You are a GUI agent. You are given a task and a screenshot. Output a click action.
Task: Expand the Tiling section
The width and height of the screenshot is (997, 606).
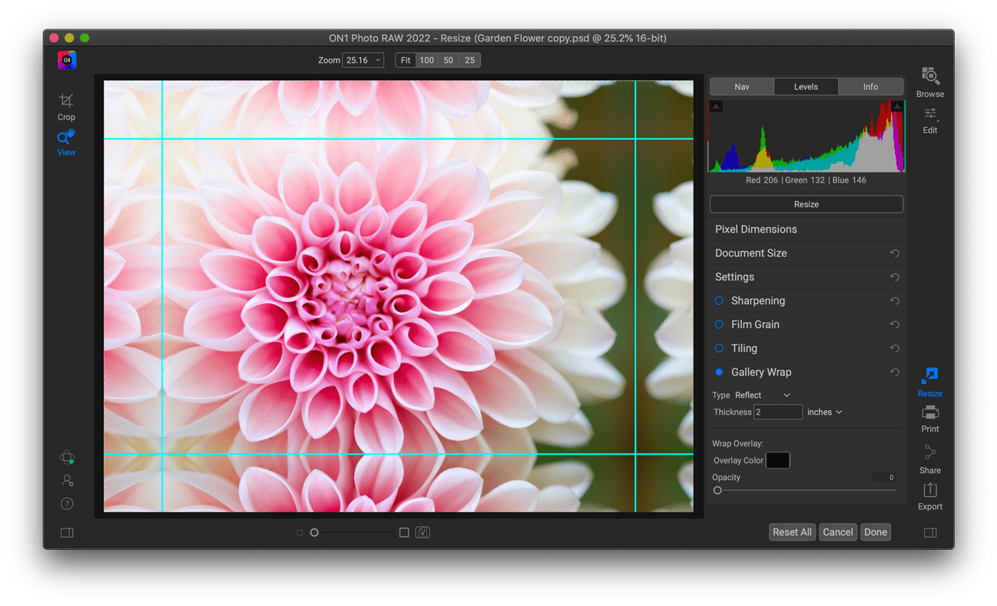(x=744, y=348)
